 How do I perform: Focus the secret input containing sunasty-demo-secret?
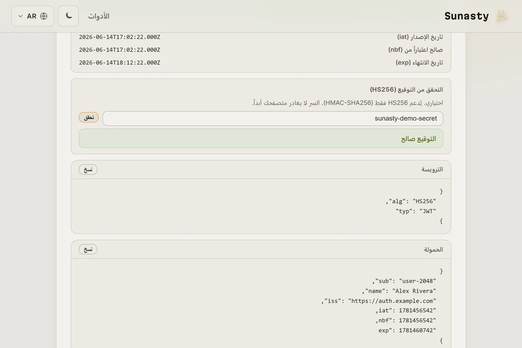coord(273,119)
